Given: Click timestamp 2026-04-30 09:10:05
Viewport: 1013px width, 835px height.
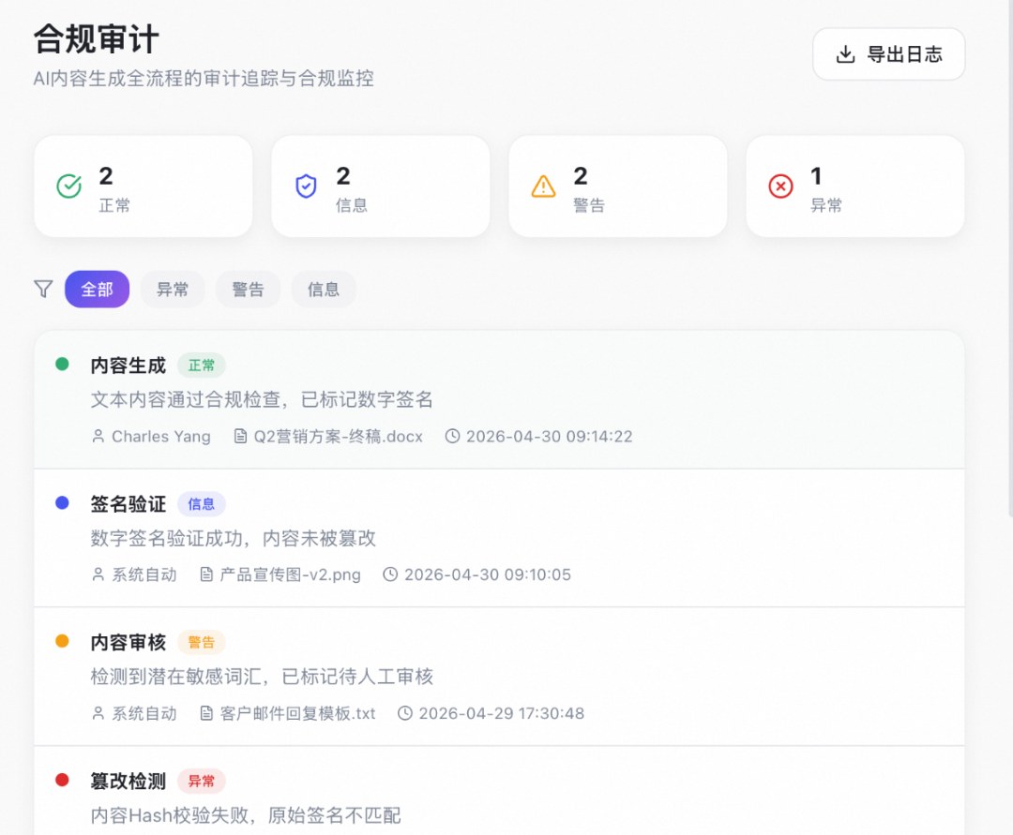Looking at the screenshot, I should pyautogui.click(x=488, y=574).
